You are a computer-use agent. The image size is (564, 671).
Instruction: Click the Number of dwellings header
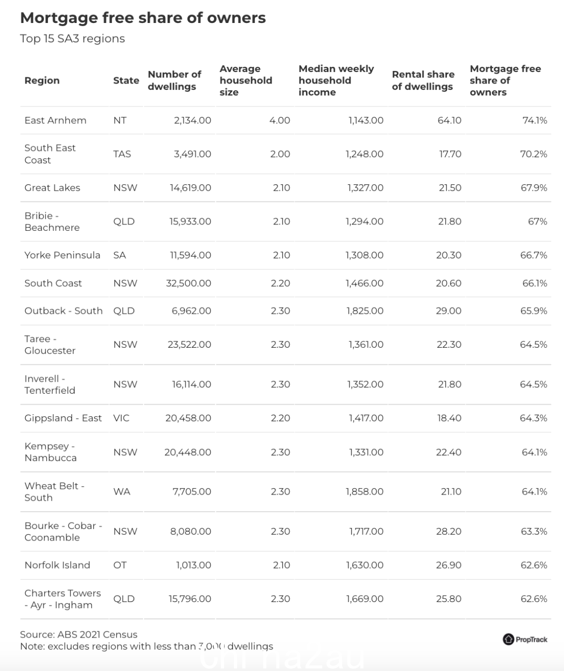[174, 80]
